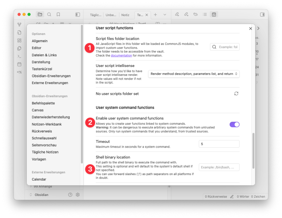Click the search magnifier icon in toolbar
This screenshot has height=218, width=282.
49,14
